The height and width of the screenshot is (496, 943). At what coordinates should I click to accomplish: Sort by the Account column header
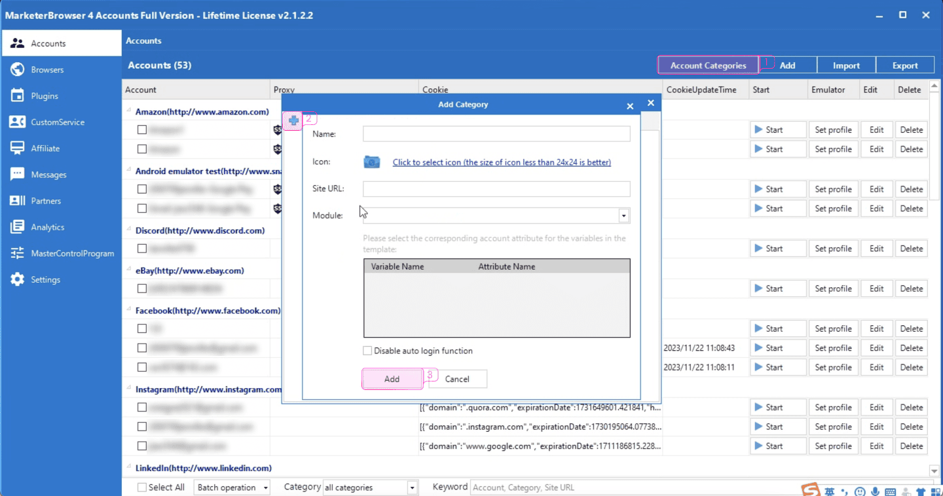196,90
